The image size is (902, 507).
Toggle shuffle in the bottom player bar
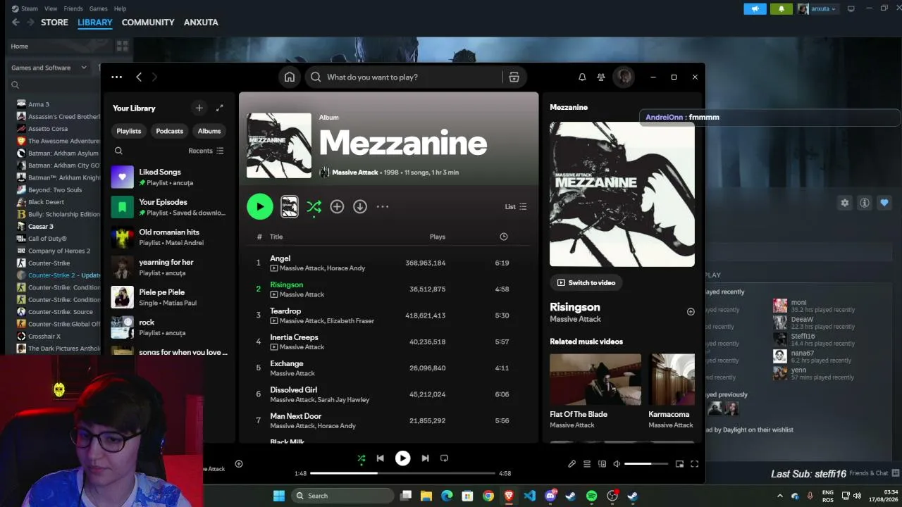[x=362, y=458]
